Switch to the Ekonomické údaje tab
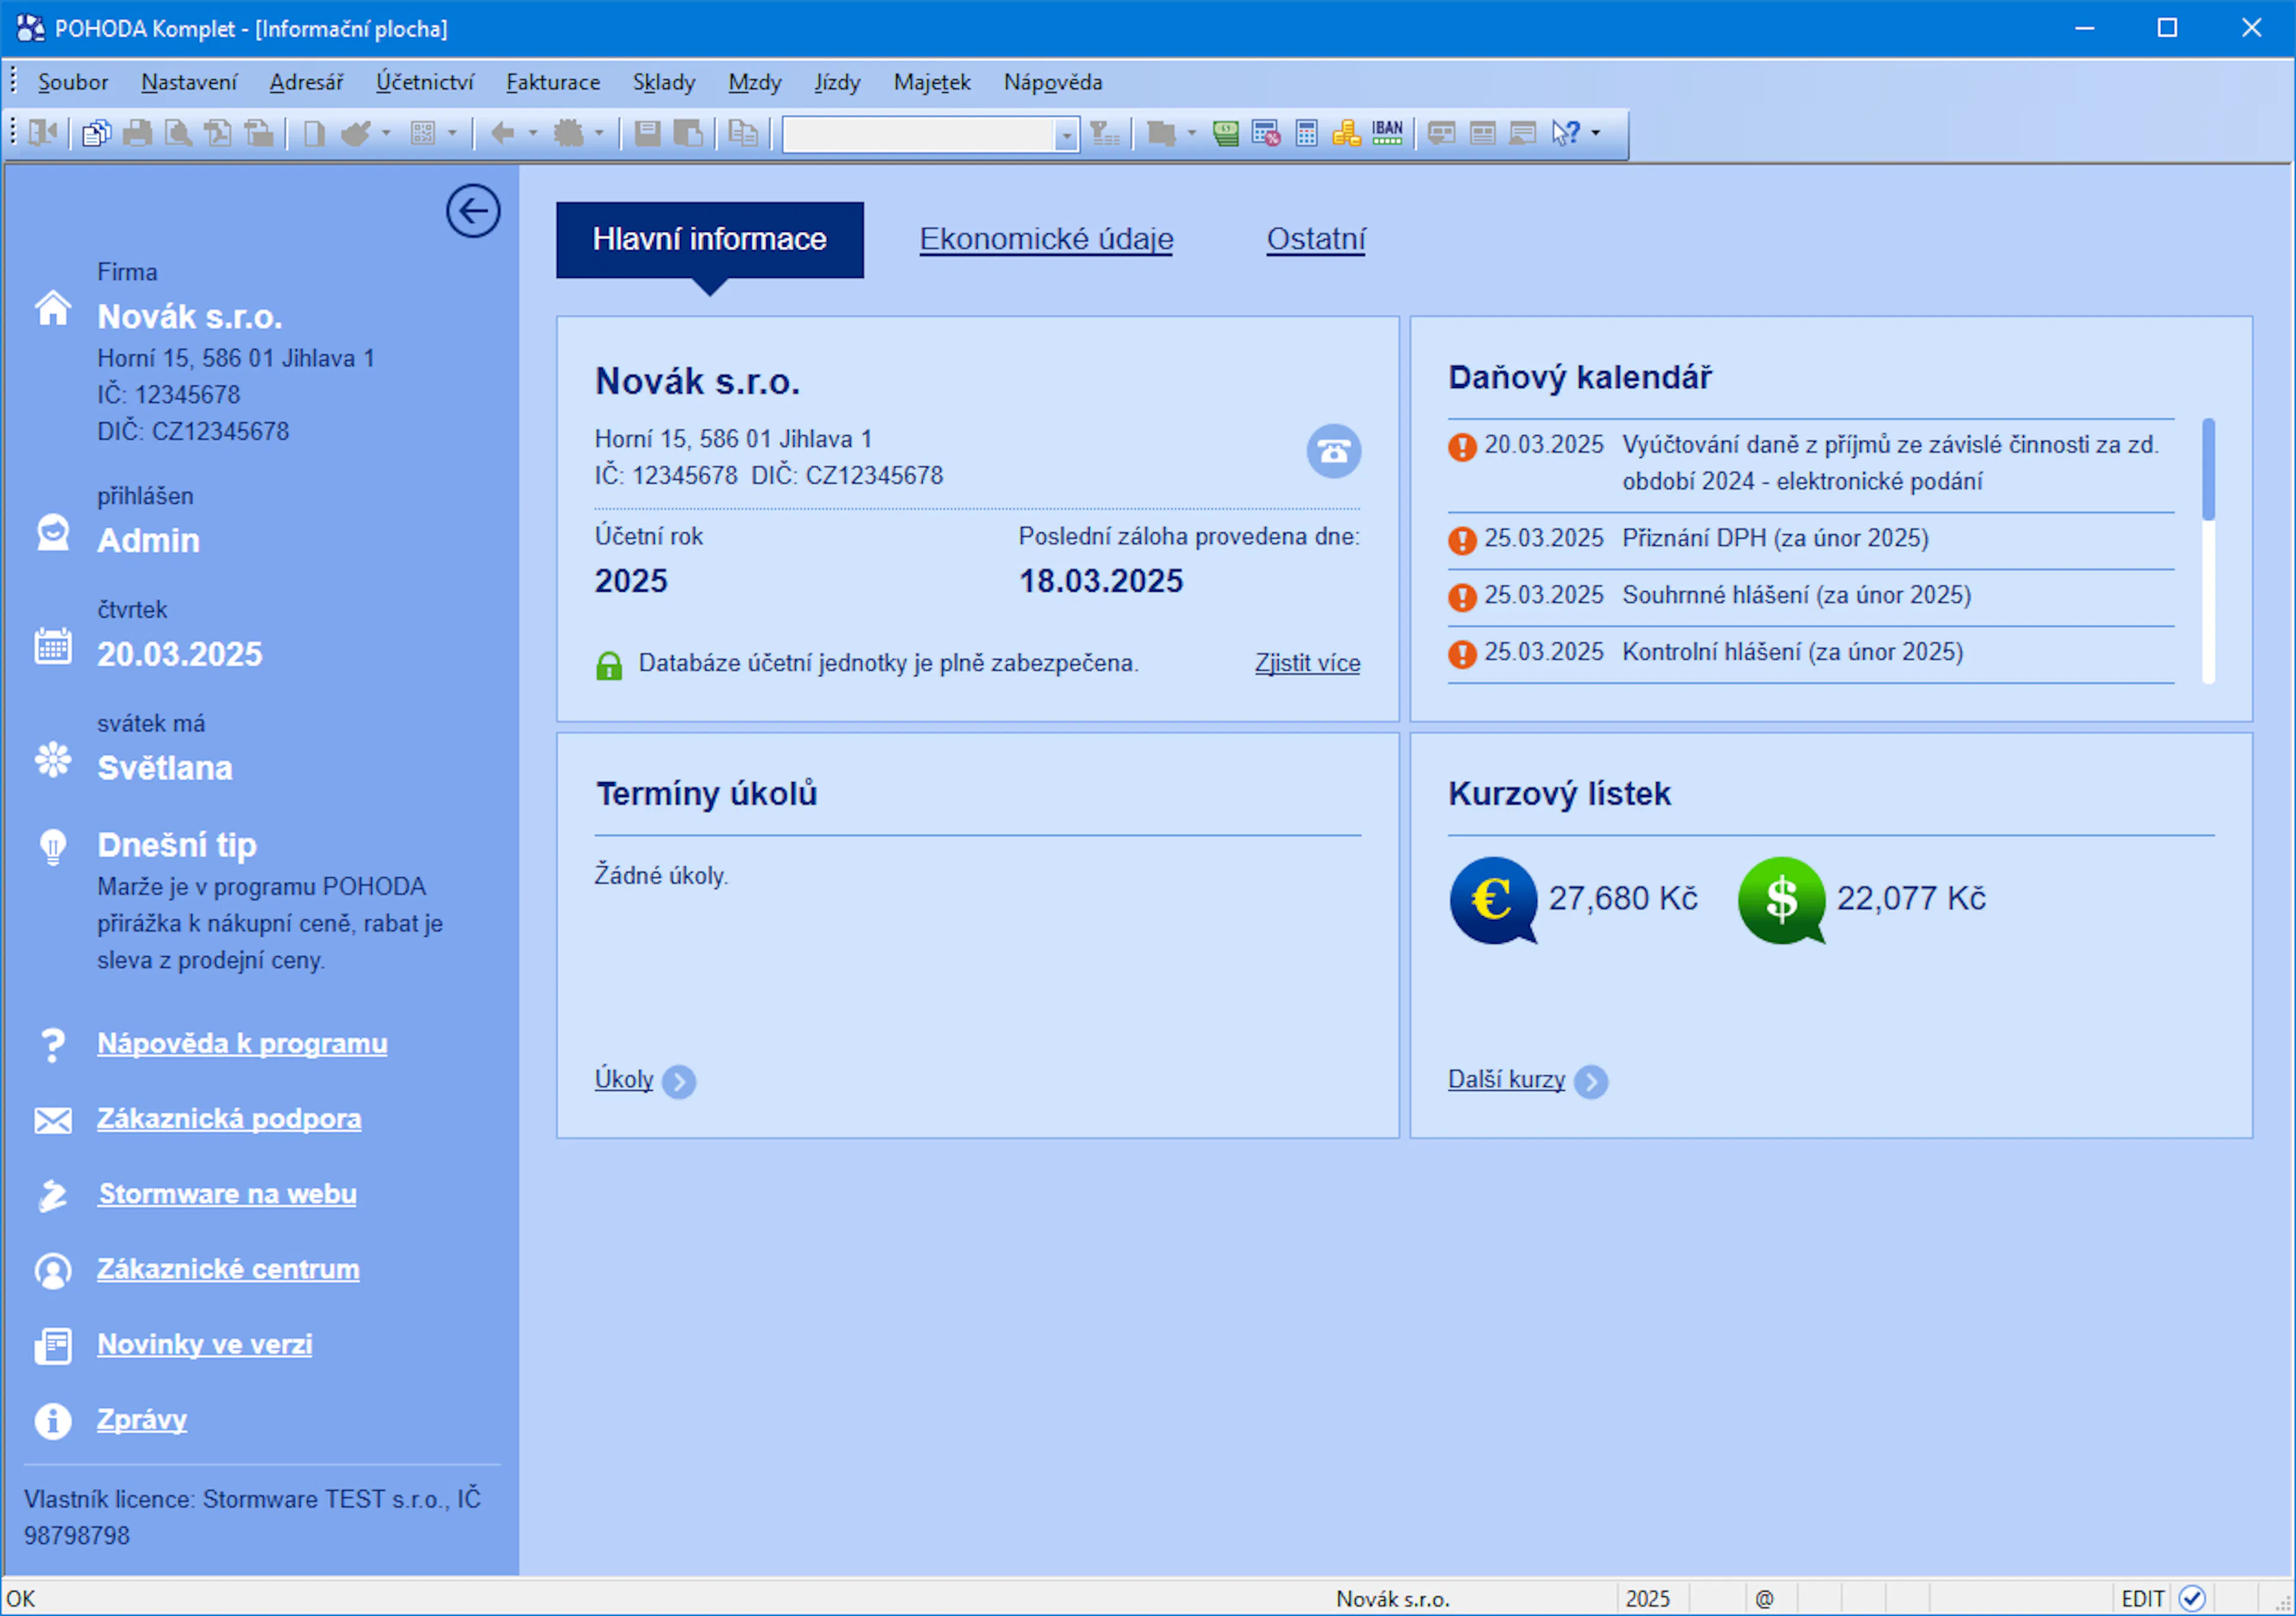2296x1616 pixels. [1046, 239]
